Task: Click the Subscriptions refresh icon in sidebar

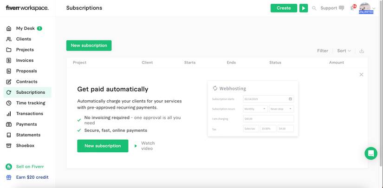Action: 9,92
